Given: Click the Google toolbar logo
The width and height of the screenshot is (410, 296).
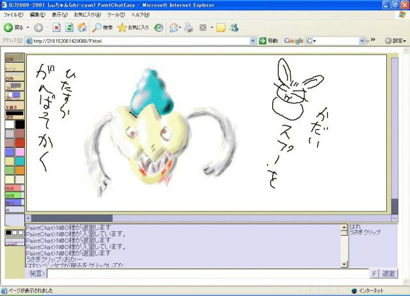Looking at the screenshot, I should (294, 41).
